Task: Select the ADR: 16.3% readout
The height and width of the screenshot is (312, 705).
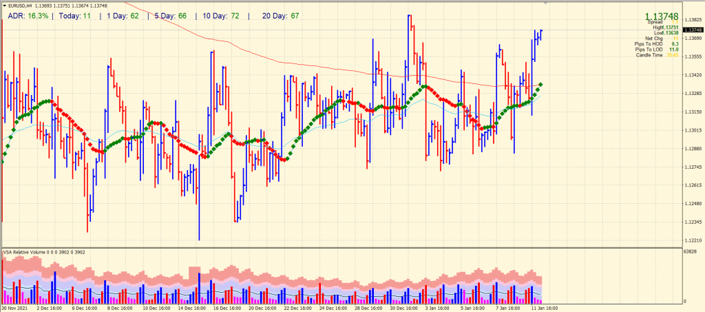Action: pyautogui.click(x=28, y=16)
